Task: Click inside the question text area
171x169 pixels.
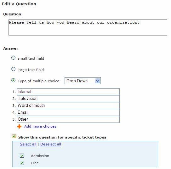Action: tap(88, 28)
